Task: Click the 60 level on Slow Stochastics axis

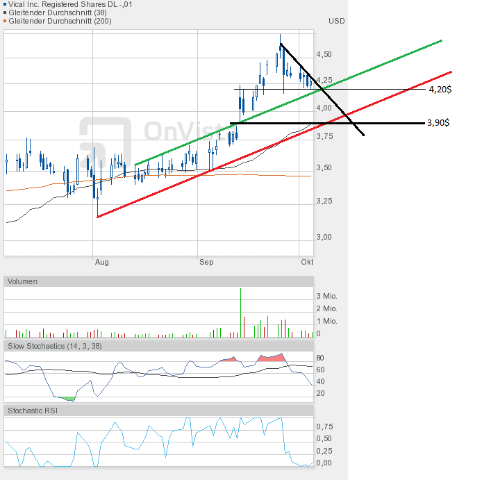Action: [320, 370]
